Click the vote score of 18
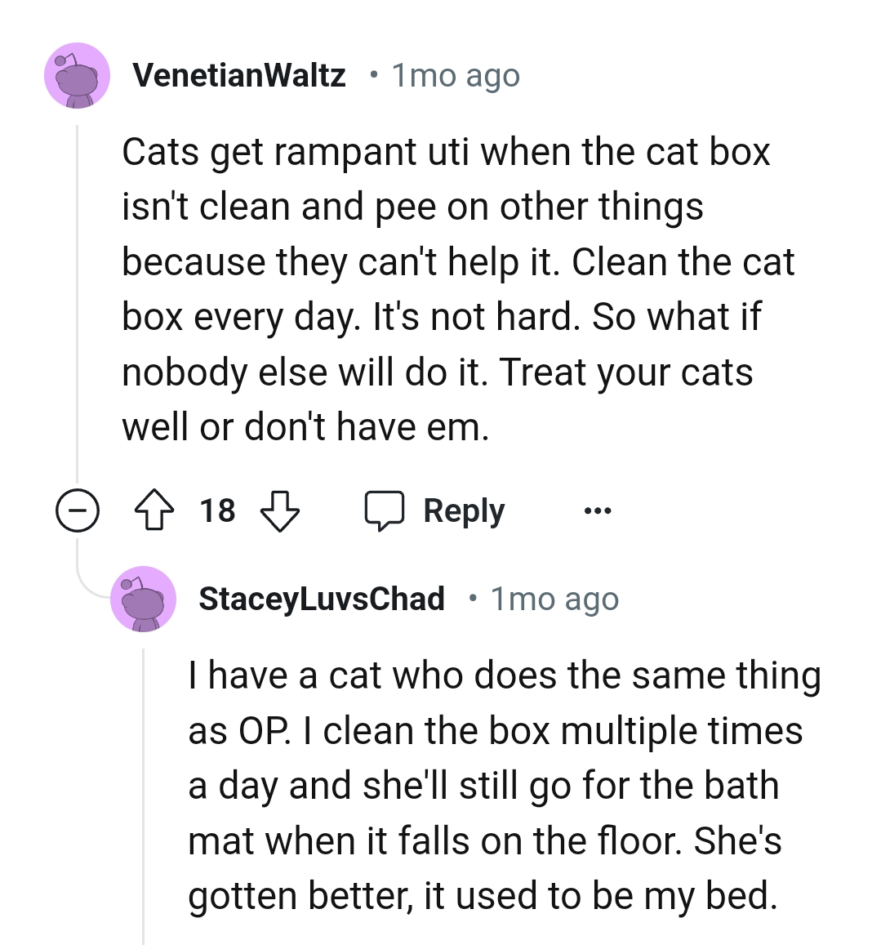The height and width of the screenshot is (945, 881). coord(217,511)
